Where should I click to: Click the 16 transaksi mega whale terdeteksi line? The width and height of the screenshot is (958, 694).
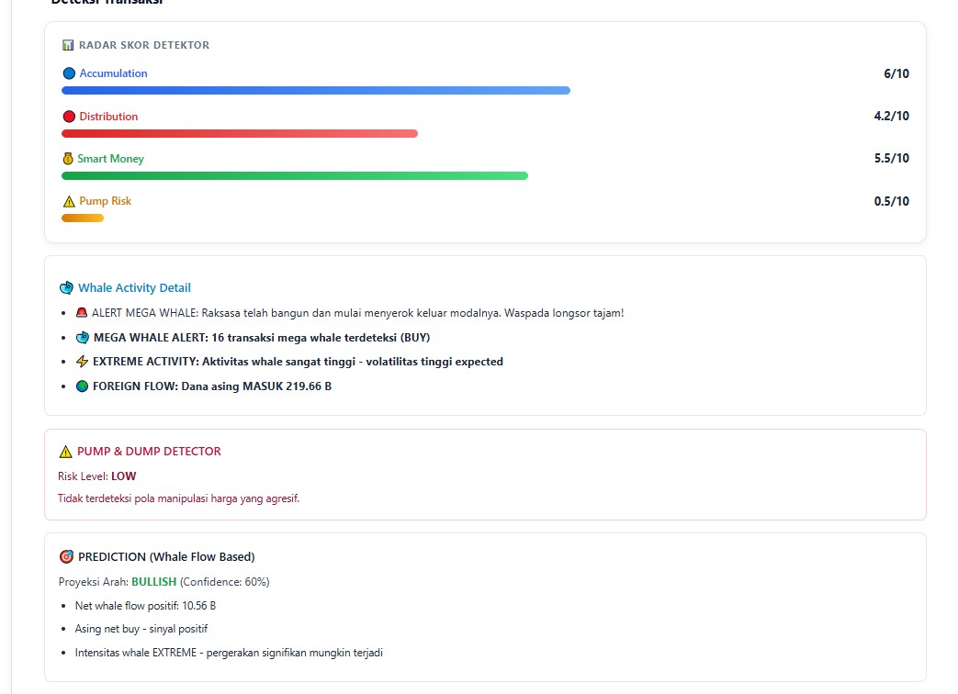(x=262, y=338)
